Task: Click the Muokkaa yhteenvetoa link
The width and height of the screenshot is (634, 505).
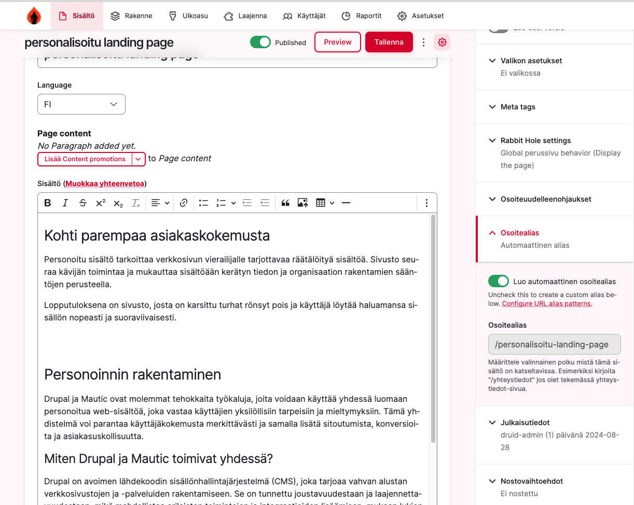Action: (105, 184)
